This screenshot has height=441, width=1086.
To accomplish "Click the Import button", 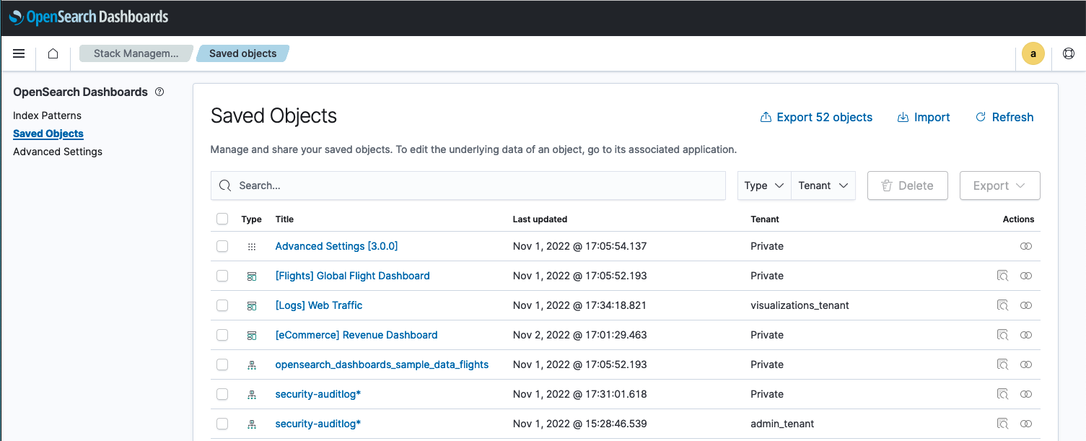I will pos(924,117).
